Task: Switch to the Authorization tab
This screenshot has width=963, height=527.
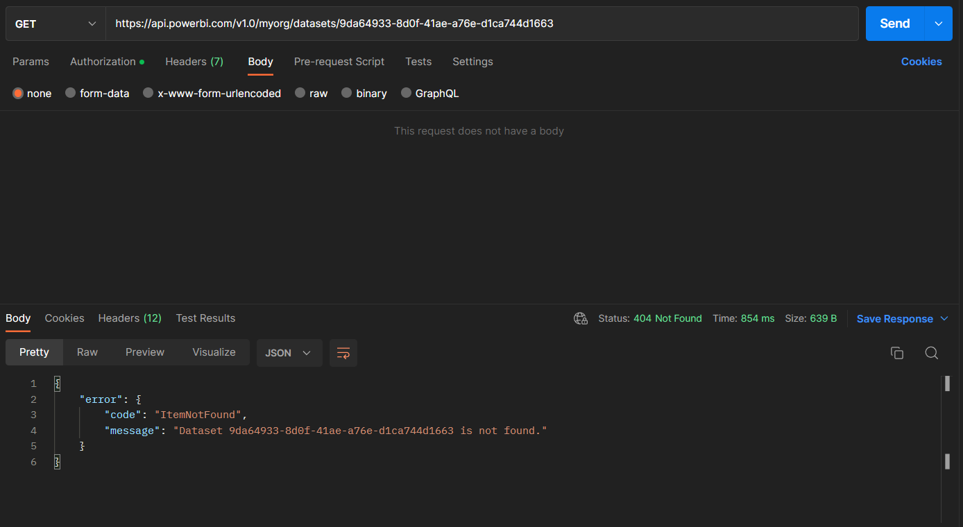Action: [107, 62]
